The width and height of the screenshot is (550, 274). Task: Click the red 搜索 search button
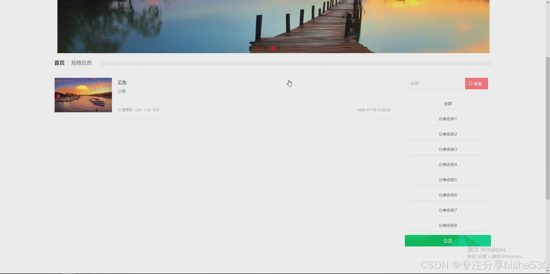[x=476, y=84]
